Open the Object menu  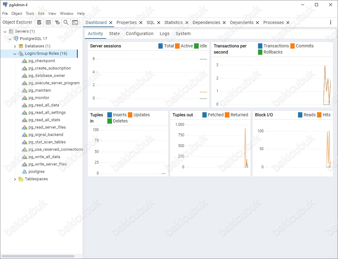(x=17, y=13)
